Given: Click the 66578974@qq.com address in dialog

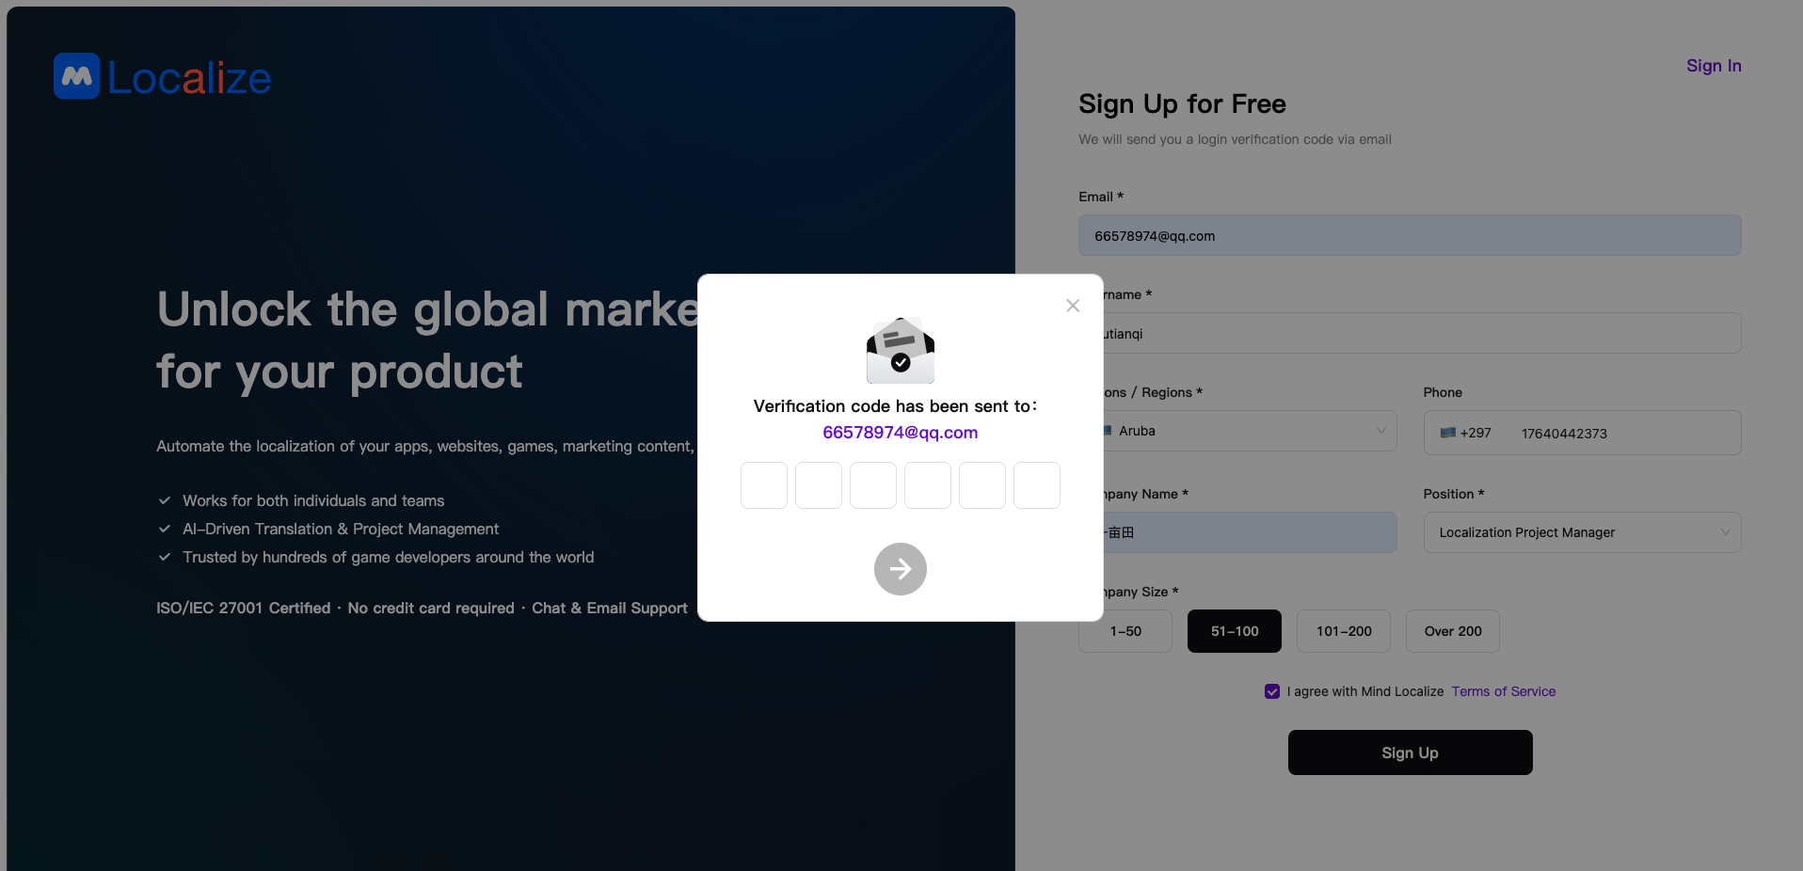Looking at the screenshot, I should pos(900,433).
